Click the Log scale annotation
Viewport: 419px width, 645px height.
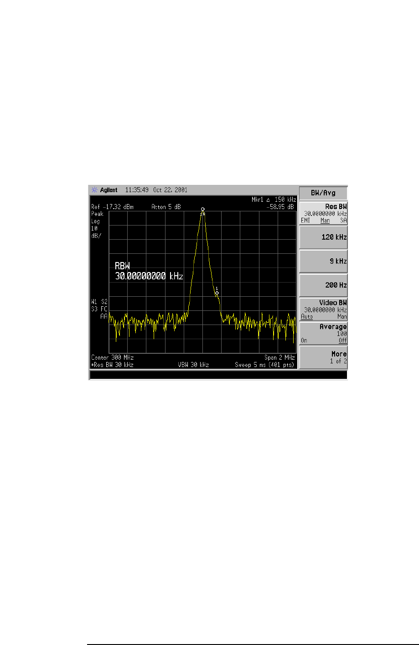[x=96, y=221]
